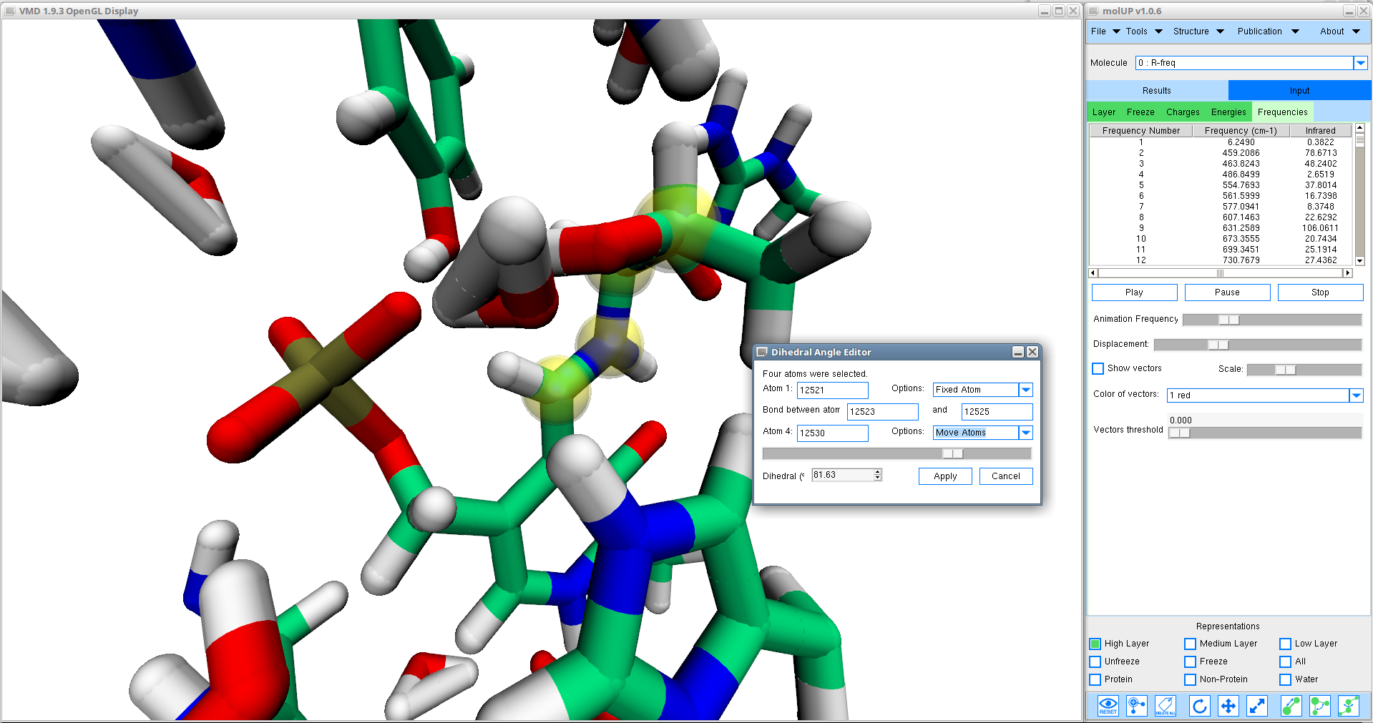Screen dimensions: 1373x723
Task: Click Apply in Dihedral Angle Editor
Action: coord(944,476)
